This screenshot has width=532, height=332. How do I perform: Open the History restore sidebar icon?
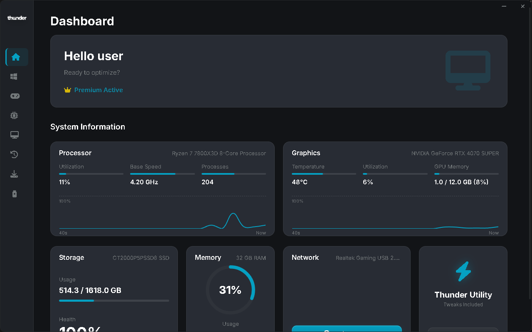coord(14,154)
